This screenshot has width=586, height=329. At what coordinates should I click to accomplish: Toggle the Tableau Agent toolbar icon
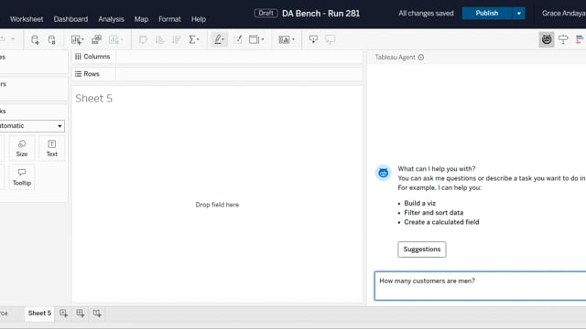pos(547,39)
